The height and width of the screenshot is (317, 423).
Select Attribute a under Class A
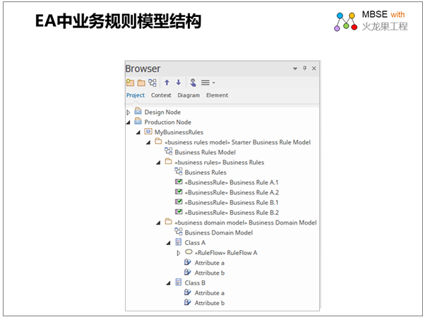pos(204,263)
